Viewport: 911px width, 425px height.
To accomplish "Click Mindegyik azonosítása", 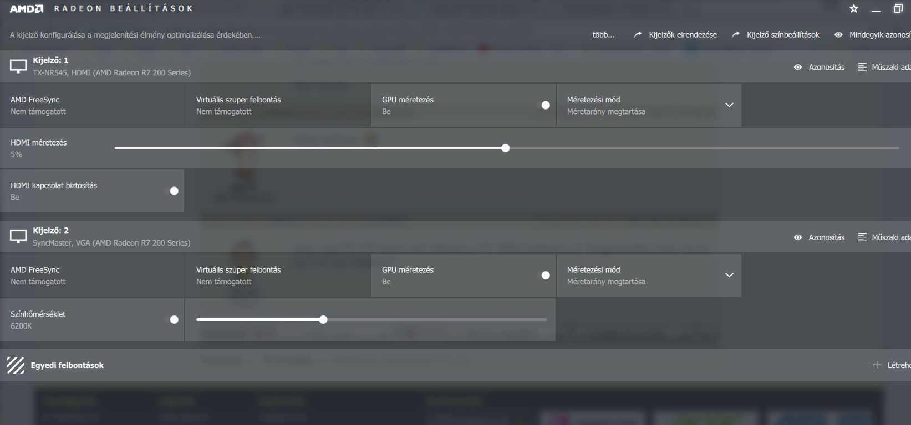I will [x=880, y=34].
